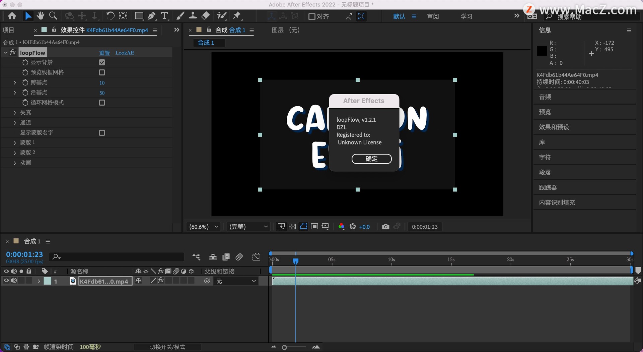Screen dimensions: 643x352
Task: Open channel and color management icon
Action: (341, 227)
